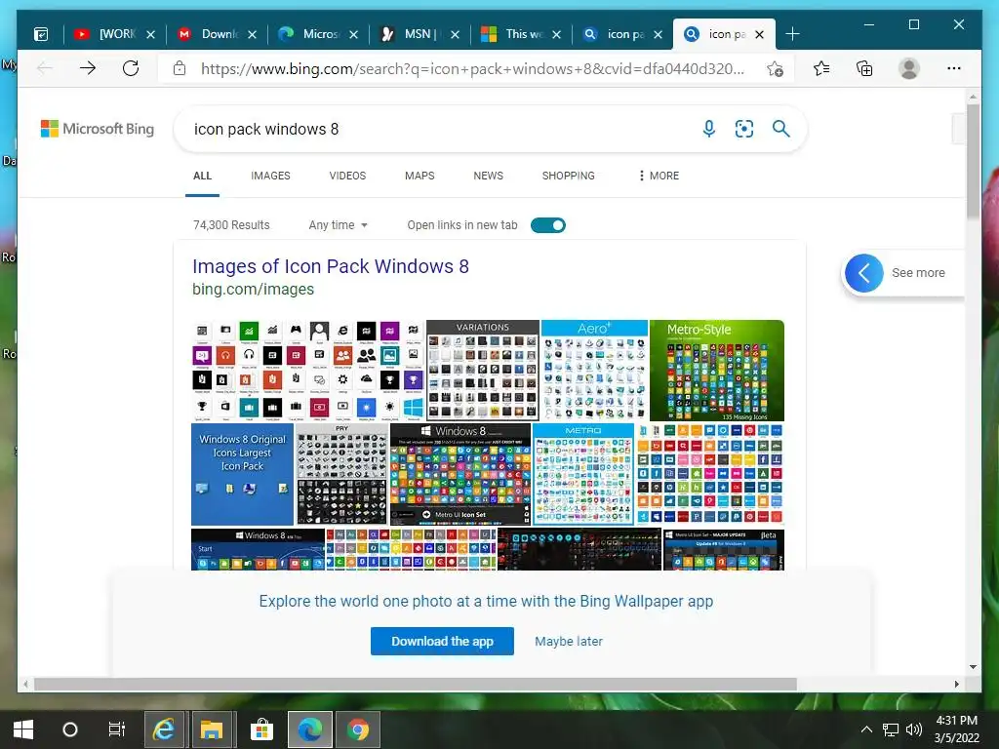Close the YouTube WORK tab
Screen dimensions: 999x749
click(x=150, y=34)
